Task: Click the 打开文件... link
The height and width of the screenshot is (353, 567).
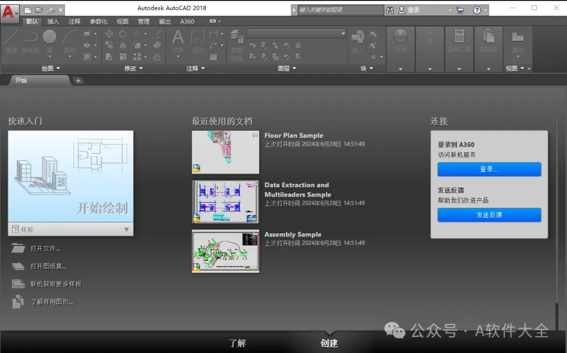Action: [x=45, y=249]
